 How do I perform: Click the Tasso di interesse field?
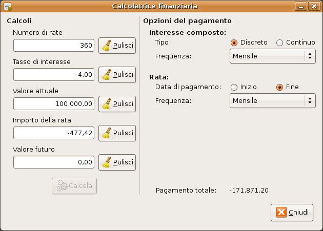coord(54,75)
